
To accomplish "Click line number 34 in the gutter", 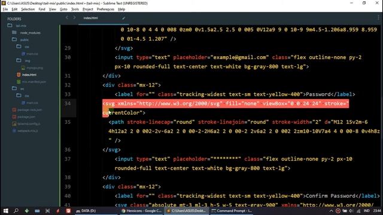I will [68, 103].
